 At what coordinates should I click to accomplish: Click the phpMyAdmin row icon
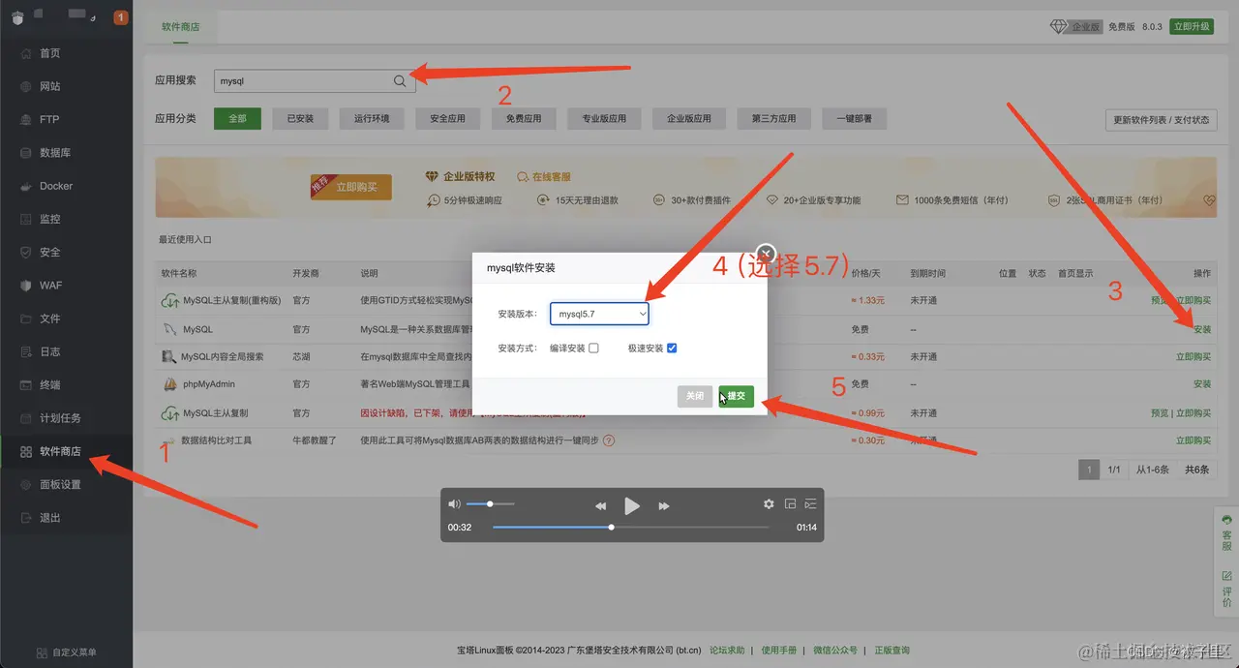[x=169, y=384]
